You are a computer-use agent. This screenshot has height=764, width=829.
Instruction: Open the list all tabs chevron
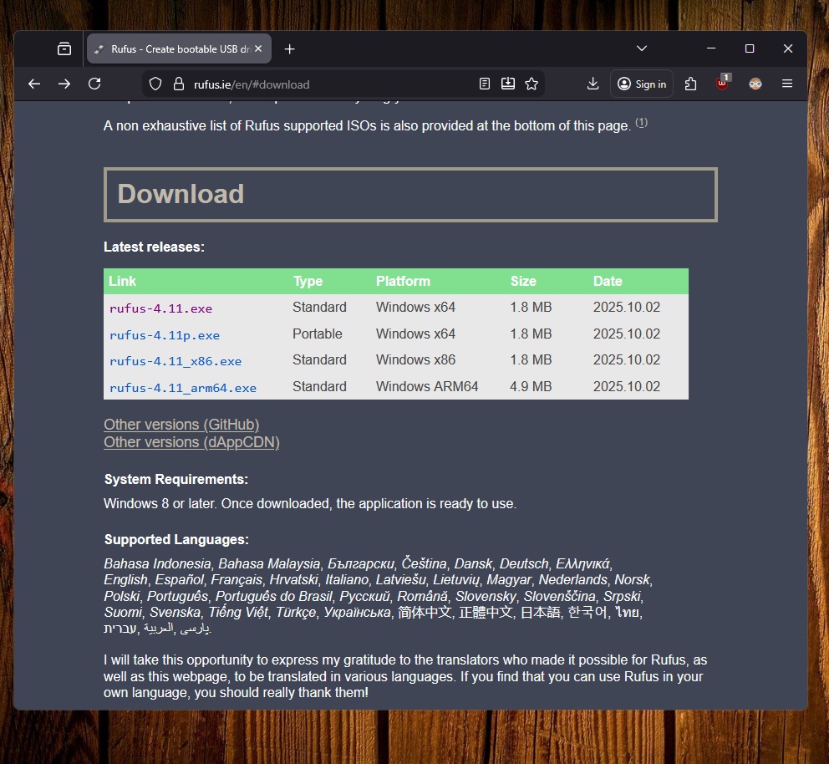(x=642, y=48)
